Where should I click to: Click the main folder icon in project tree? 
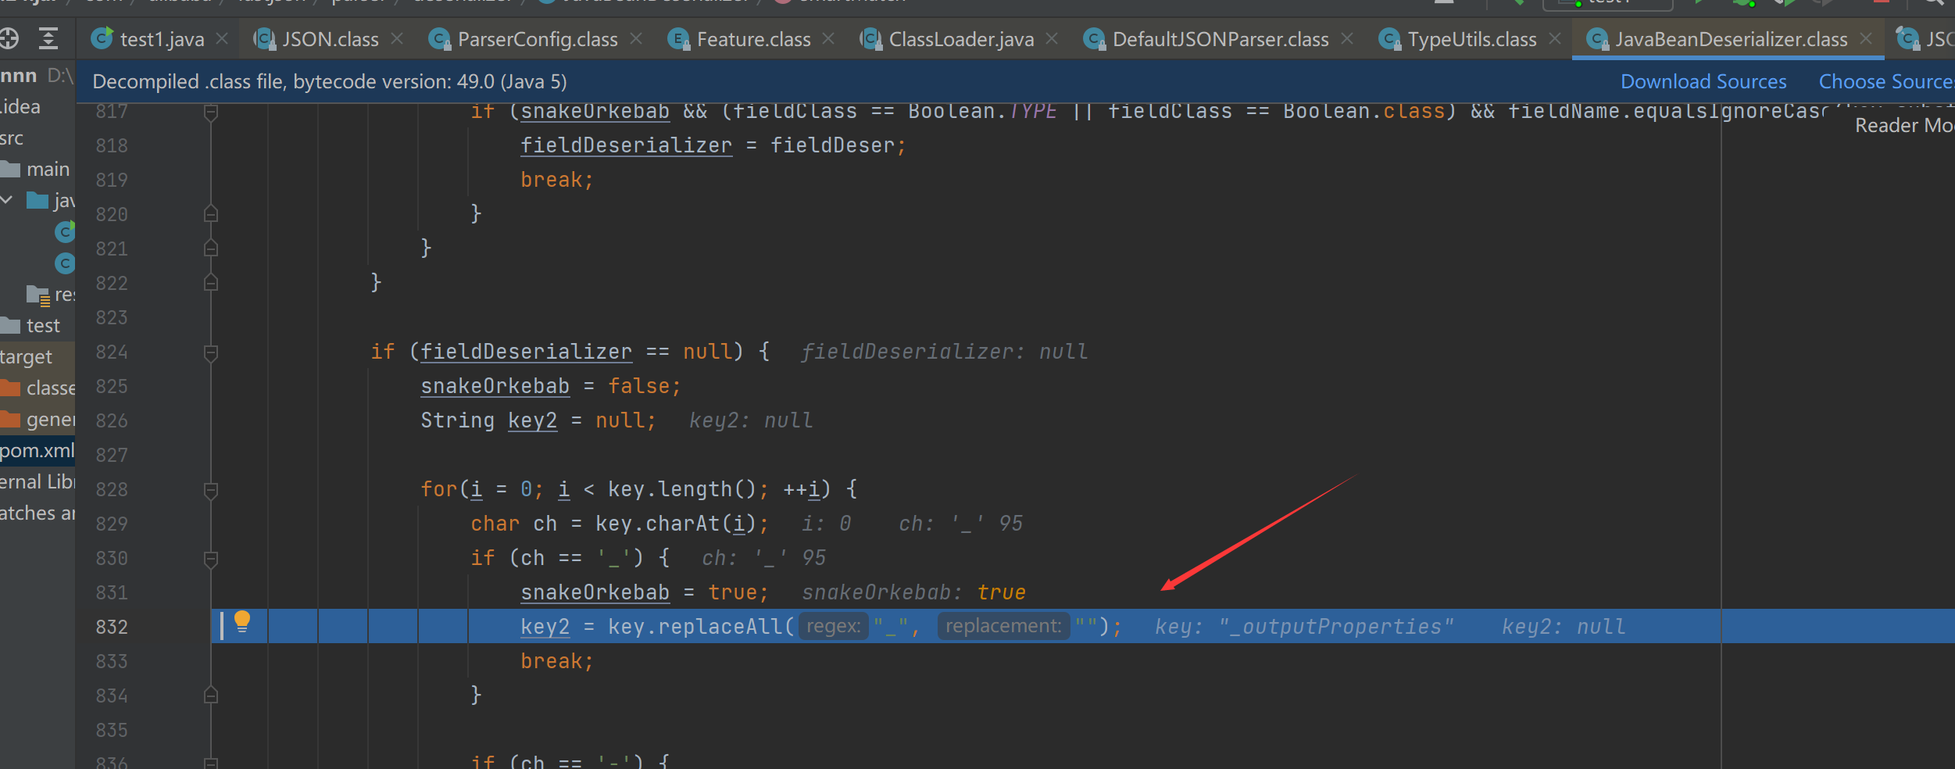click(10, 169)
